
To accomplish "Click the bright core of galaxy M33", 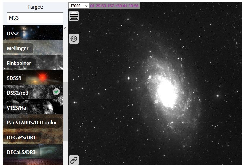I will click(167, 93).
